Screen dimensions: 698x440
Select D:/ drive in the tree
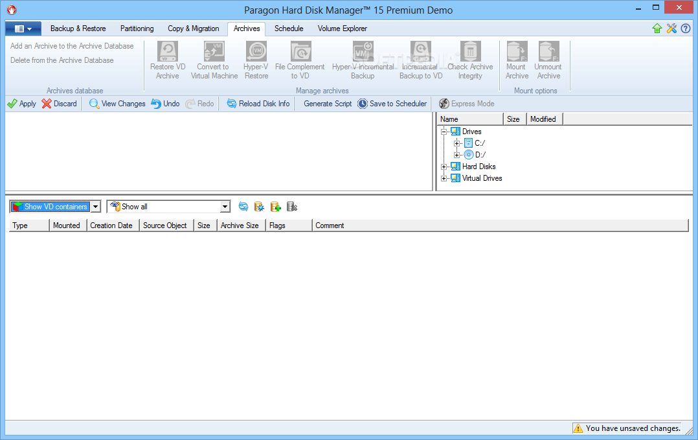pyautogui.click(x=480, y=155)
